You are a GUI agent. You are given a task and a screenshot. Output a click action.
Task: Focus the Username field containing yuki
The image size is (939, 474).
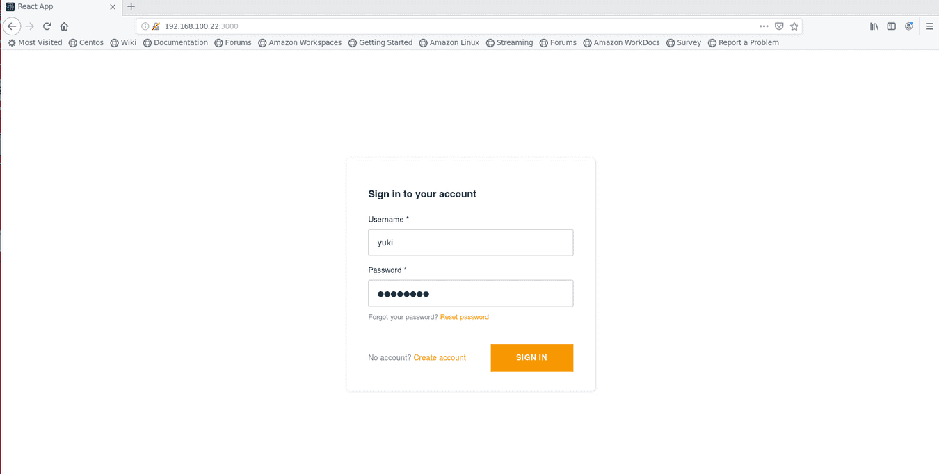470,243
